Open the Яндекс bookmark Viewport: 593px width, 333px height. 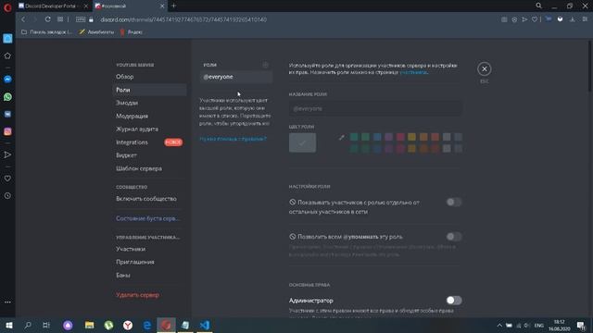click(x=132, y=32)
